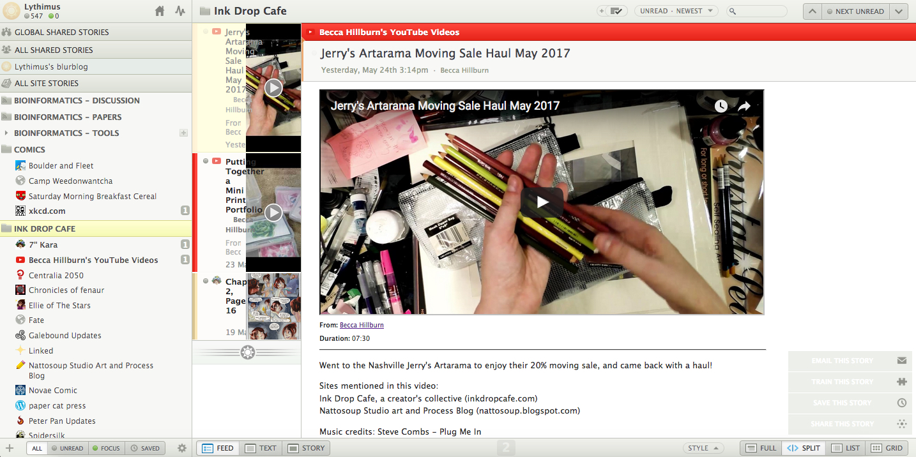Open the dashboard home icon
The image size is (916, 457).
click(x=160, y=11)
